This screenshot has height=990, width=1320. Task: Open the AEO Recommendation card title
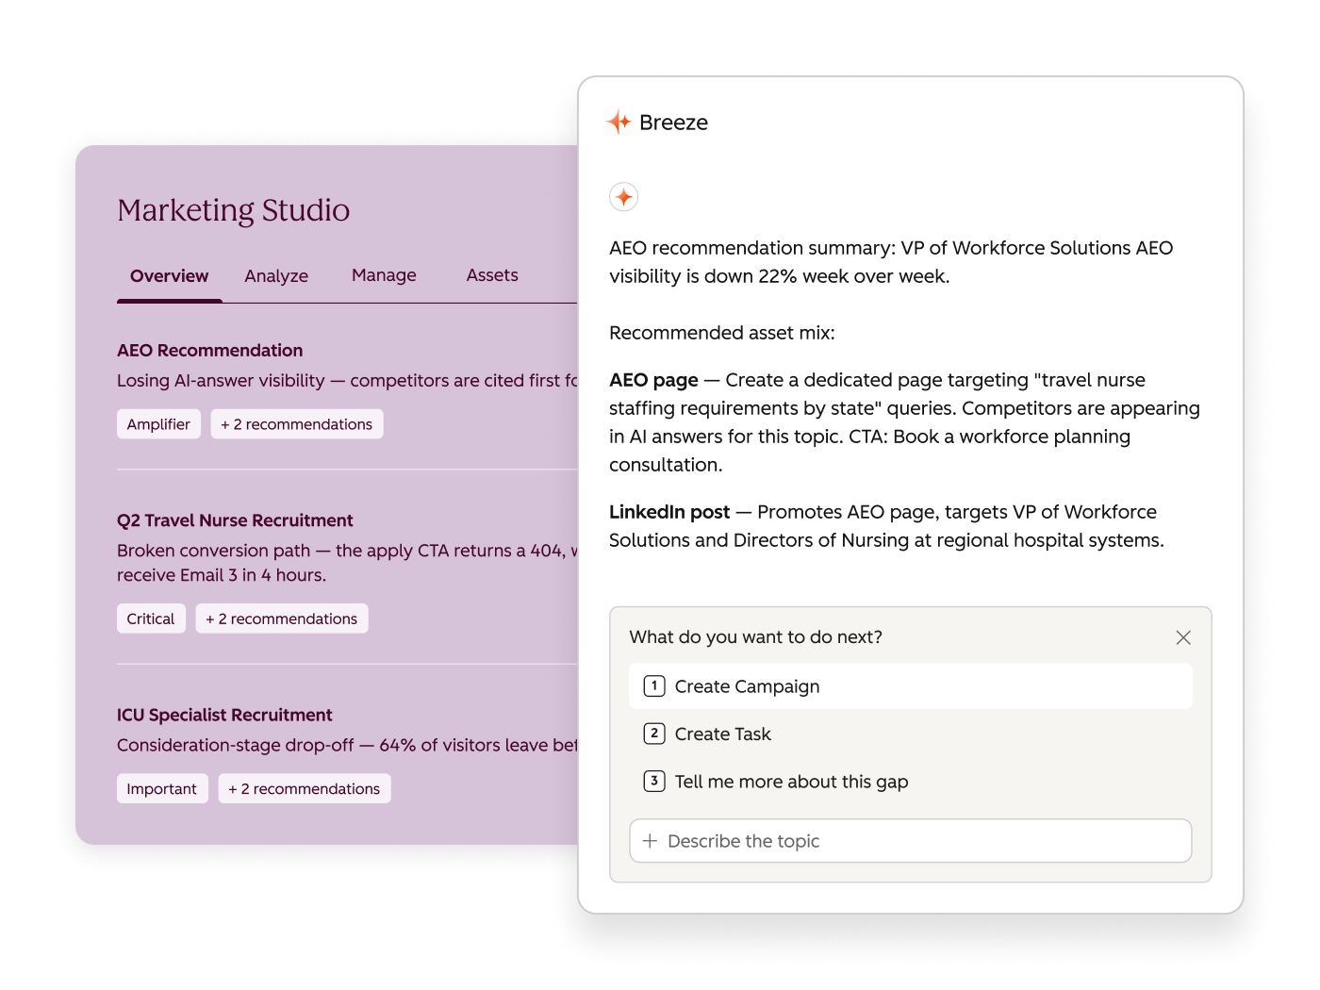pos(210,351)
